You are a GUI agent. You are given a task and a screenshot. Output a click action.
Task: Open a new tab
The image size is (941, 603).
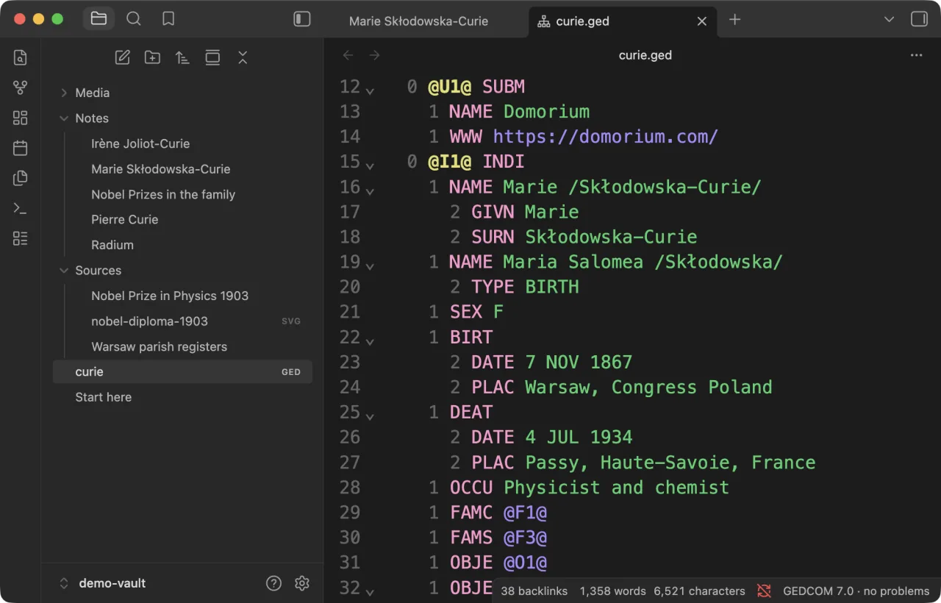tap(734, 20)
